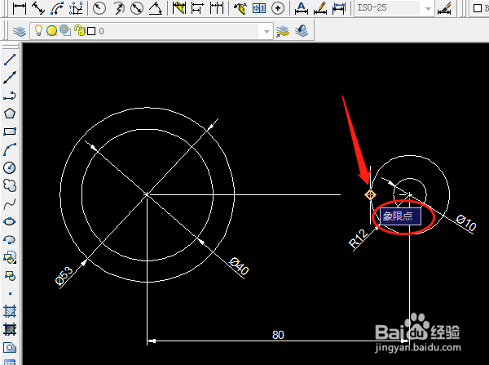489x365 pixels.
Task: Click the Continue dimension tool
Action: pyautogui.click(x=217, y=8)
